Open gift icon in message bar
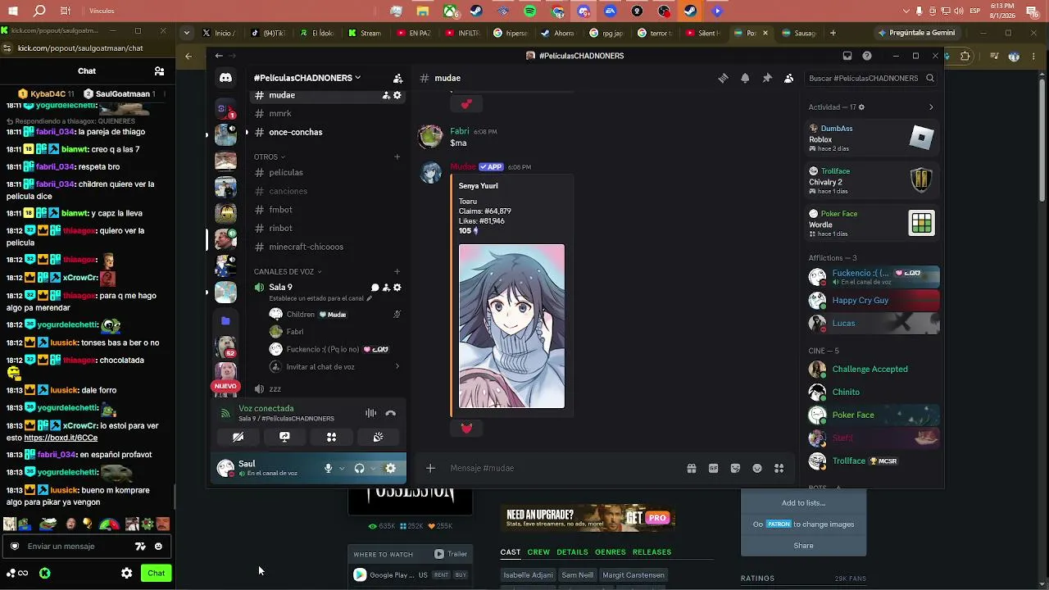Image resolution: width=1049 pixels, height=590 pixels. (692, 468)
